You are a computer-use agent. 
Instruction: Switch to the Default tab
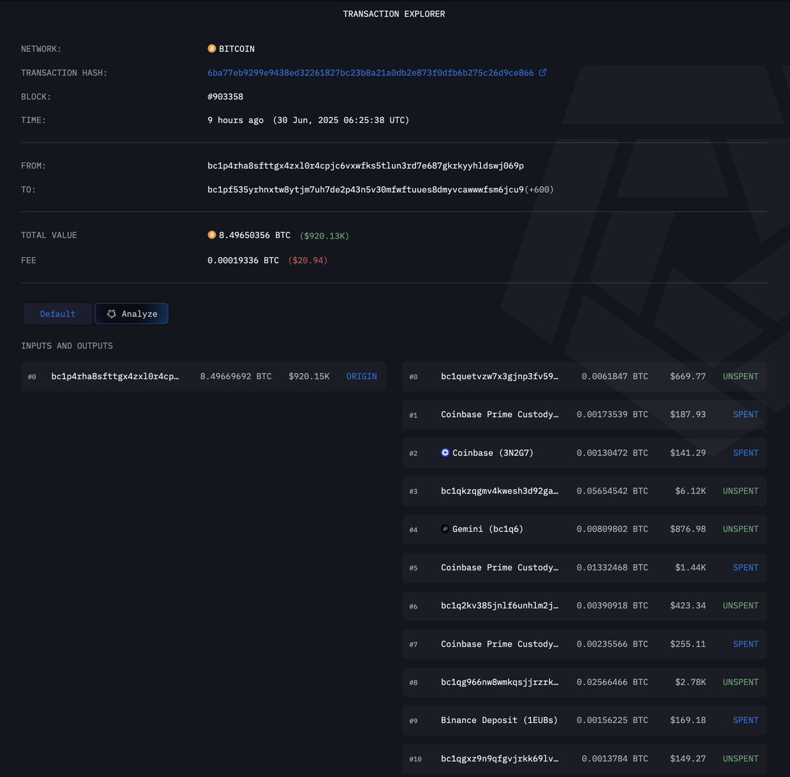point(58,314)
